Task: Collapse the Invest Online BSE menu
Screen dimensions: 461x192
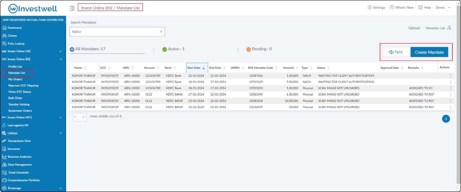Action: pos(61,59)
